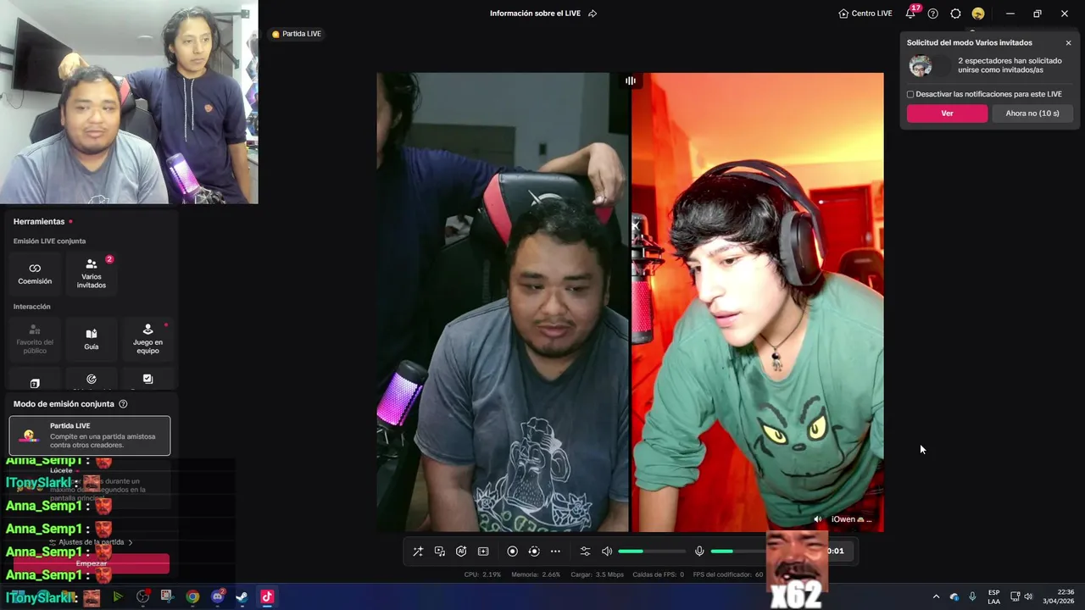The image size is (1085, 610).
Task: Click the CPU 2.19% status text
Action: (482, 574)
